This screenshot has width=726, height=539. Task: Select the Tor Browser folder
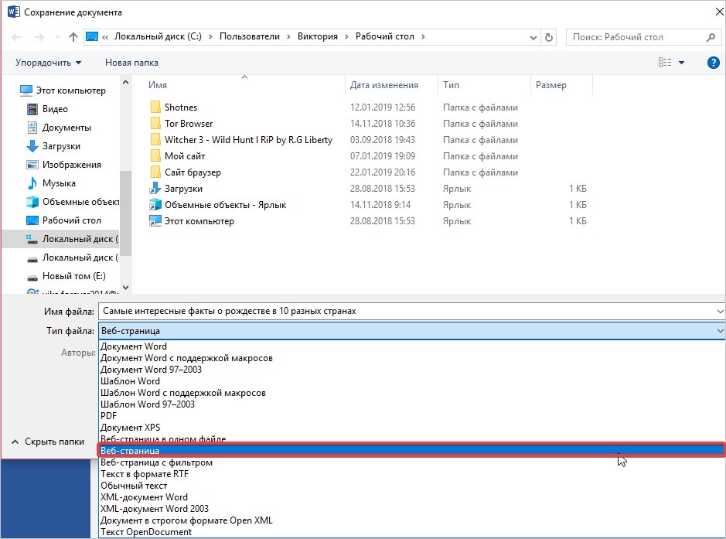[x=188, y=124]
